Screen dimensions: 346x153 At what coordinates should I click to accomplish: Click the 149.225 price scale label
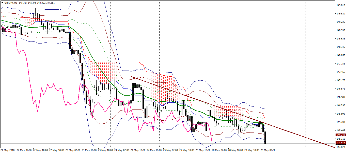pyautogui.click(x=340, y=22)
